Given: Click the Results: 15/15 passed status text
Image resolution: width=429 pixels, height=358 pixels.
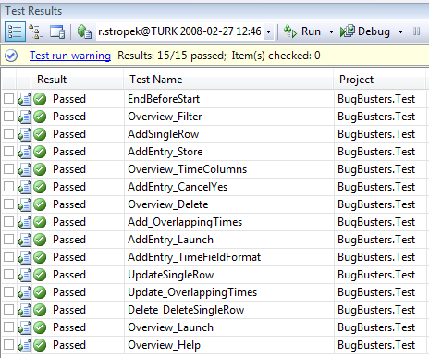Looking at the screenshot, I should pos(172,56).
